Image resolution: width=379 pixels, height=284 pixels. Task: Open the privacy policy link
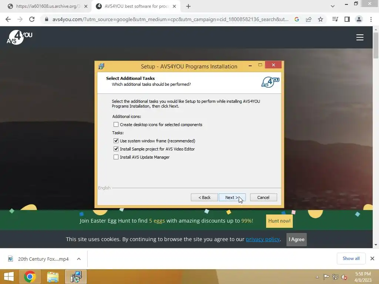tap(263, 239)
